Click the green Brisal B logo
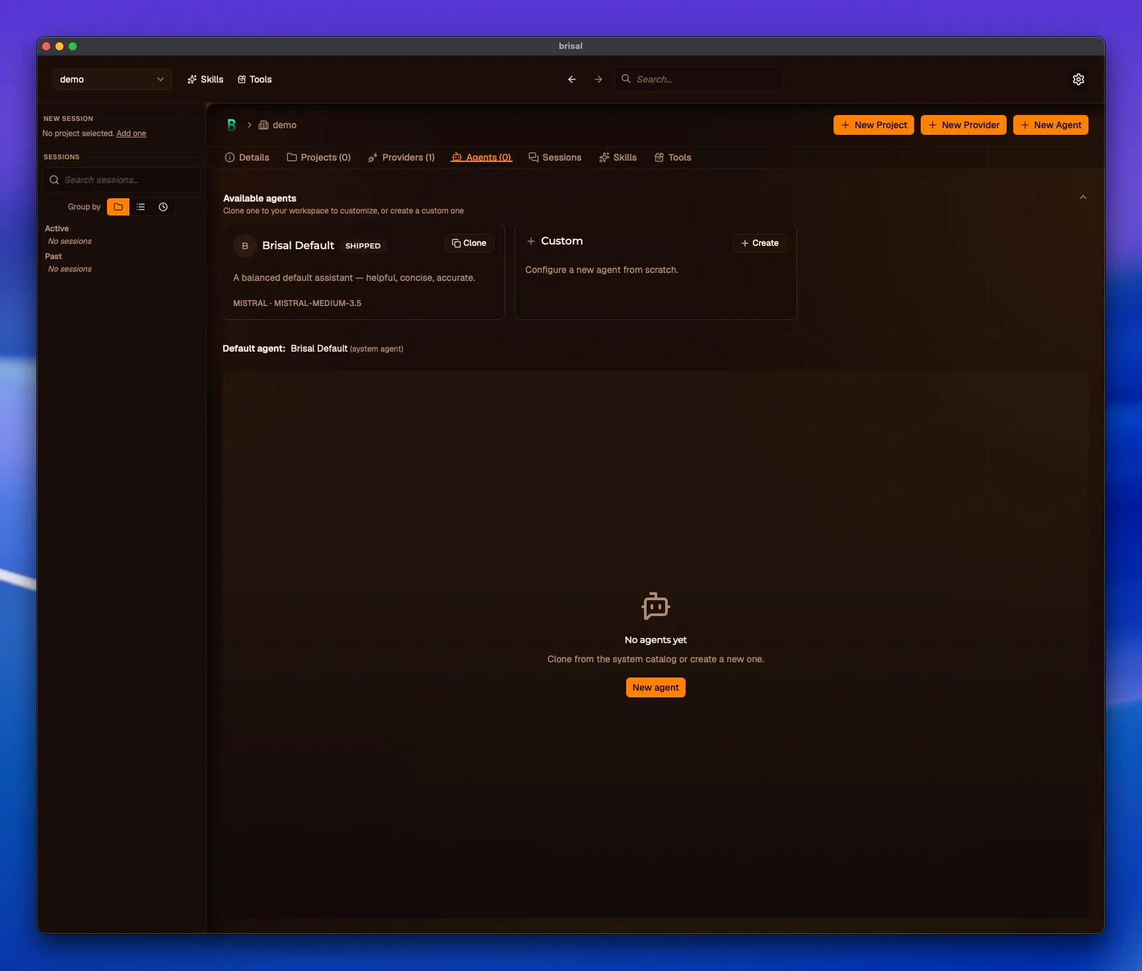Image resolution: width=1142 pixels, height=971 pixels. [x=231, y=125]
